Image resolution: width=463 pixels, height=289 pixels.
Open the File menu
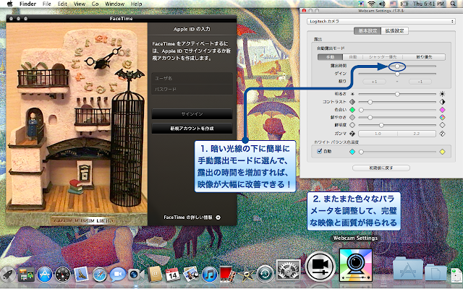46,4
